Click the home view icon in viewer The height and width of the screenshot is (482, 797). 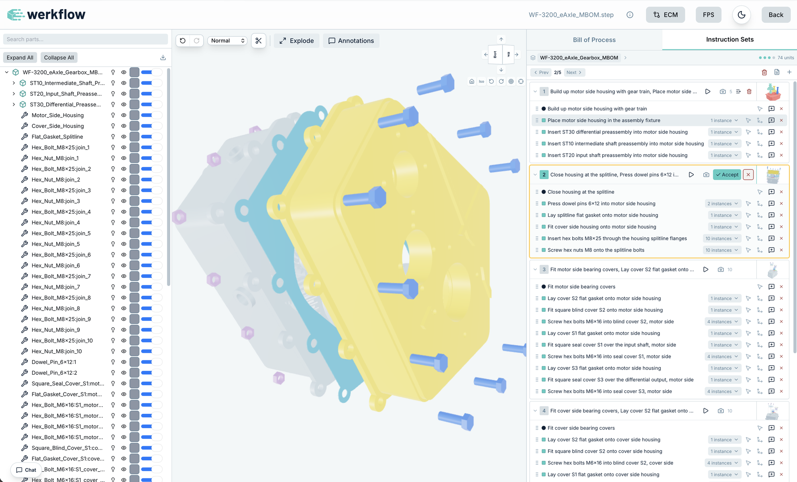click(472, 81)
